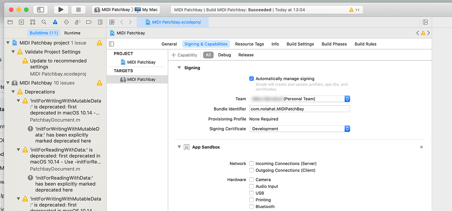Check the Audio Input option
This screenshot has height=211, width=452.
click(x=252, y=187)
